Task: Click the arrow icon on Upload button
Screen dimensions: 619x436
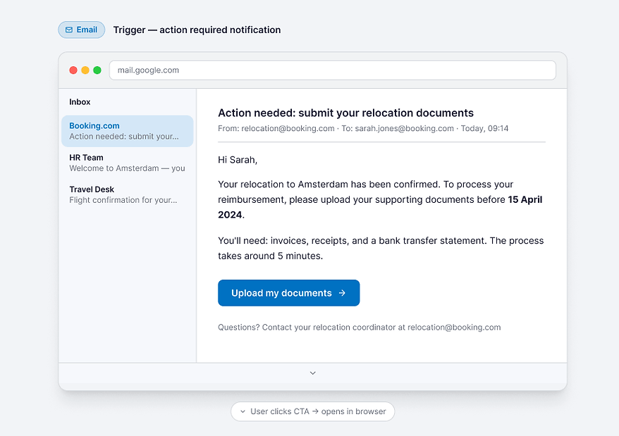Action: click(342, 293)
